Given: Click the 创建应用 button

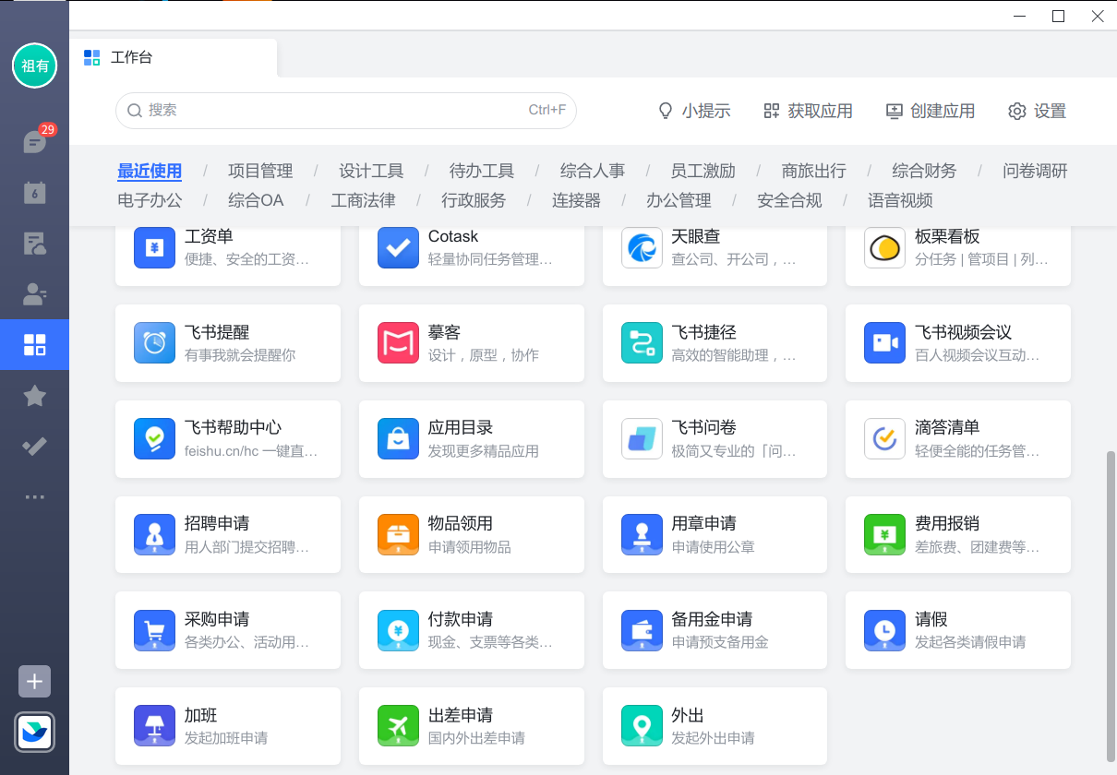Looking at the screenshot, I should (x=931, y=111).
